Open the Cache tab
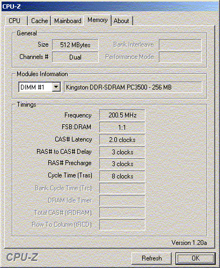Image resolution: width=220 pixels, height=268 pixels. click(x=40, y=21)
